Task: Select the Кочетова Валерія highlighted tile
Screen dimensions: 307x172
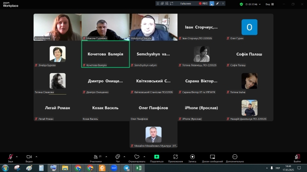Action: pos(106,54)
